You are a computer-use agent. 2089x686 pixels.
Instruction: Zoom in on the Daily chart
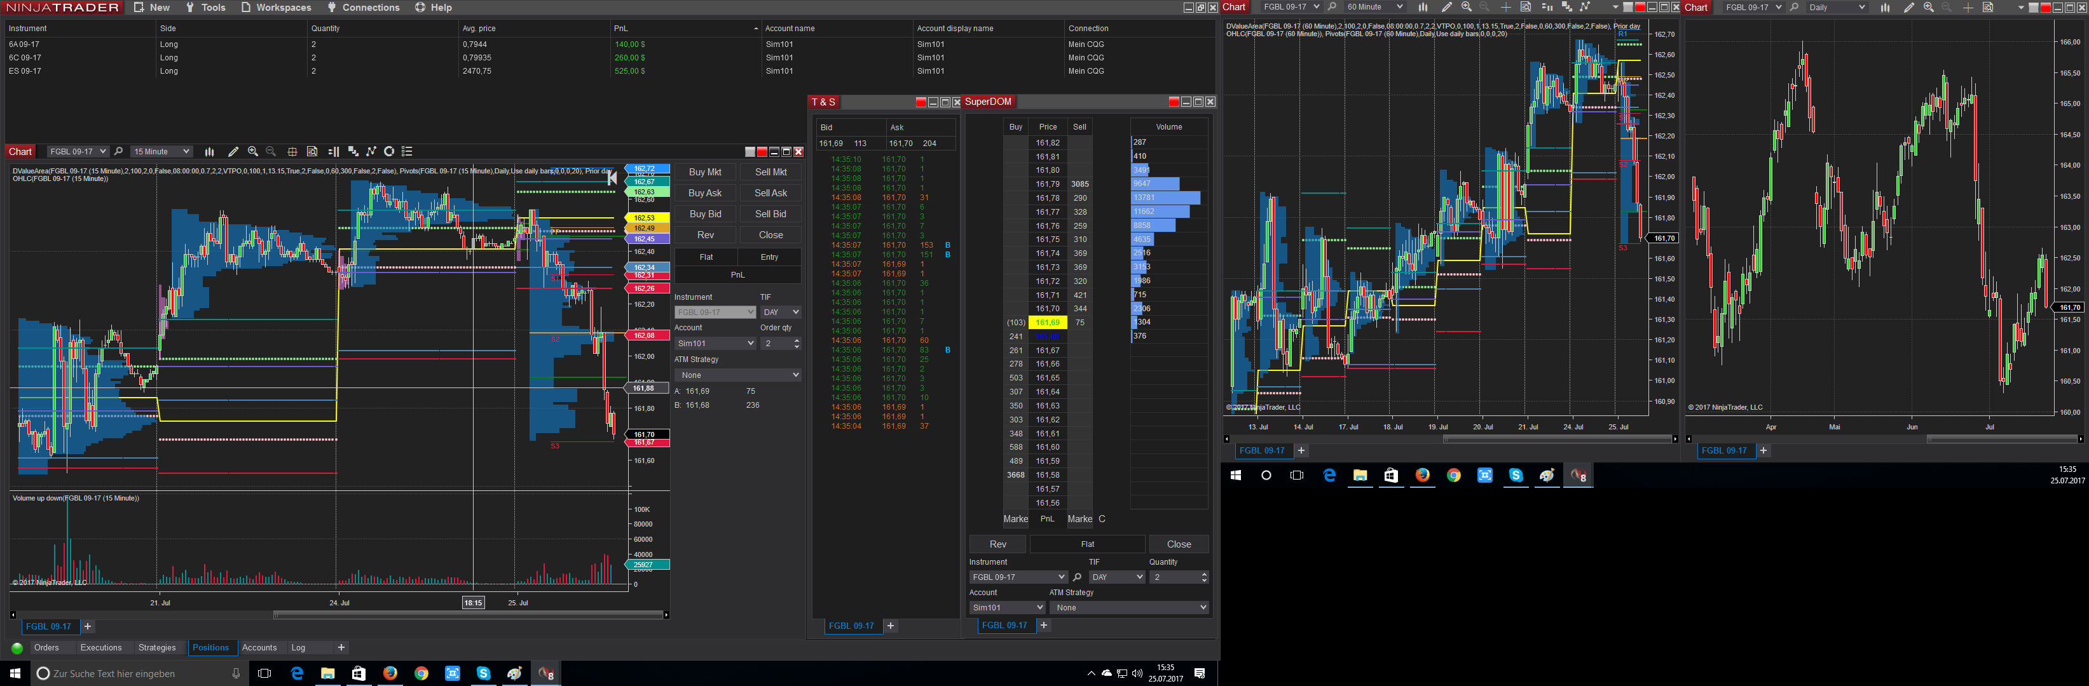(1928, 7)
